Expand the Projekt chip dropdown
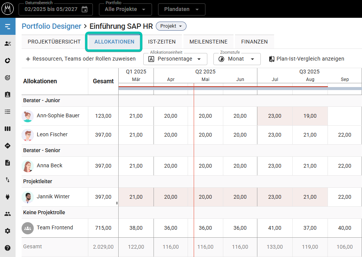Screen dimensions: 362x257 [171, 26]
